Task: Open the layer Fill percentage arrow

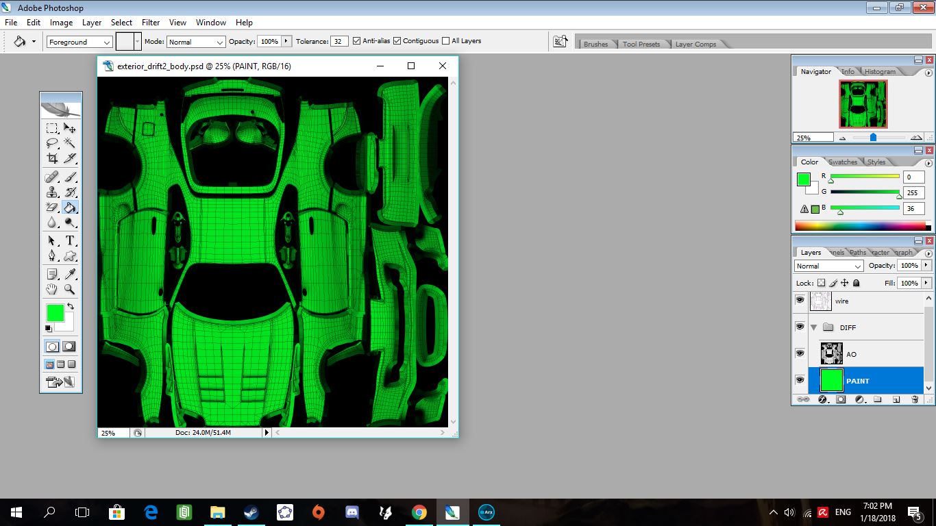Action: [x=926, y=283]
